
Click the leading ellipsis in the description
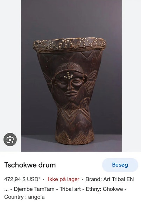(6, 190)
